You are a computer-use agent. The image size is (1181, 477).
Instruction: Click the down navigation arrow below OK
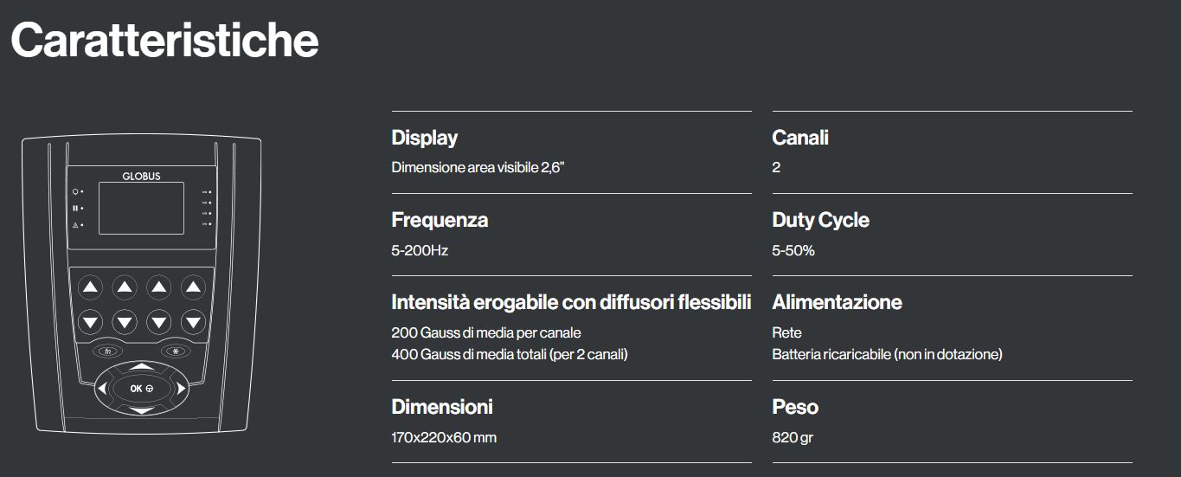coord(141,409)
